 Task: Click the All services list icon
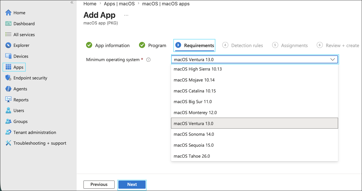coord(8,35)
